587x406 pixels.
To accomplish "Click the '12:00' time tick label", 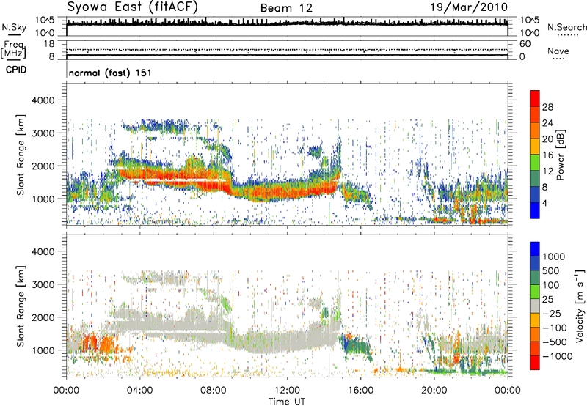I will (287, 391).
